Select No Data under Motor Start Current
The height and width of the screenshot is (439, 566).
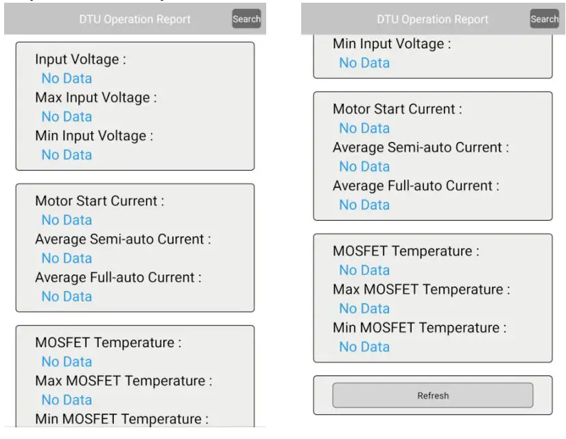pyautogui.click(x=66, y=219)
